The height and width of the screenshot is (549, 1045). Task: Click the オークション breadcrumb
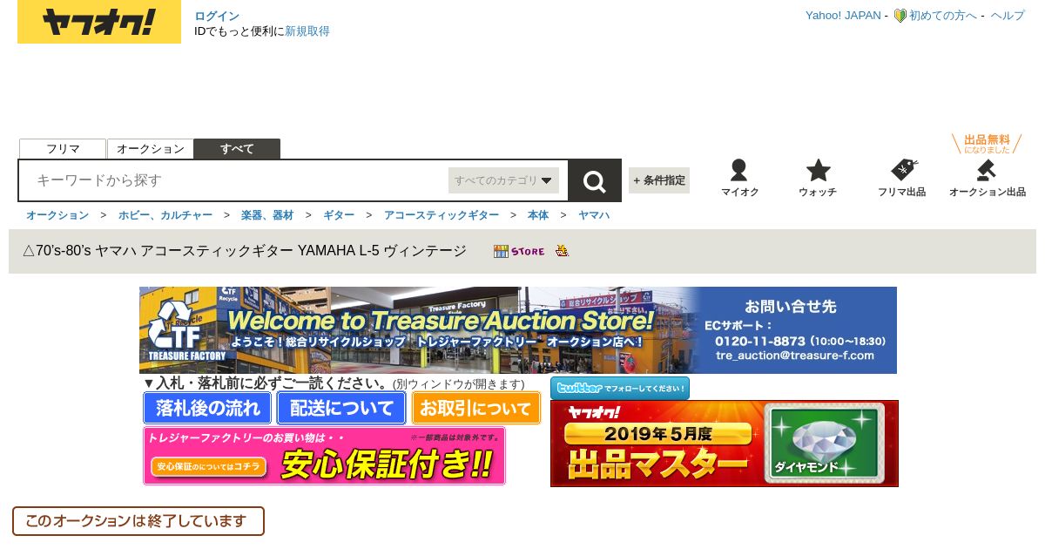(x=57, y=214)
